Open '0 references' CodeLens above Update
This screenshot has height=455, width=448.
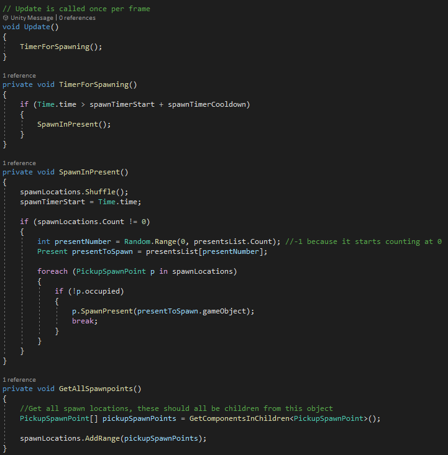point(77,18)
